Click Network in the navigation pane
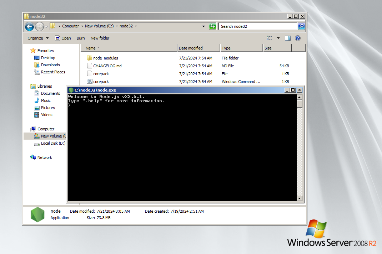 (x=45, y=157)
